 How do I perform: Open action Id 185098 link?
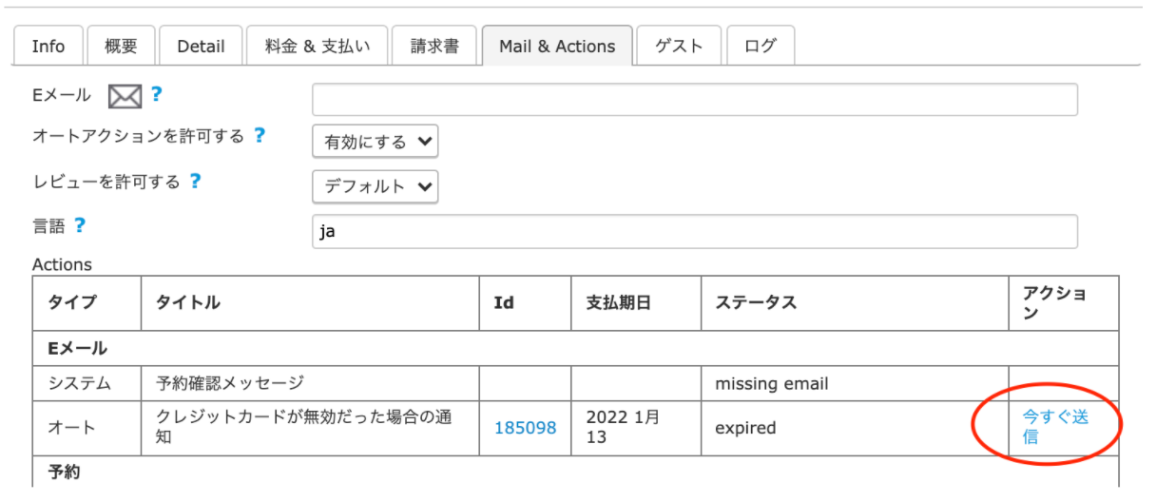tap(525, 428)
